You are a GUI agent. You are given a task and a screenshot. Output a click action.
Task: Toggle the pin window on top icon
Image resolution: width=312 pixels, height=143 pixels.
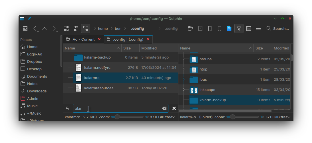tap(29, 18)
